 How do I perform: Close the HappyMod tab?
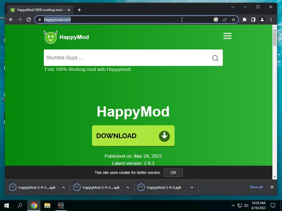pyautogui.click(x=69, y=10)
